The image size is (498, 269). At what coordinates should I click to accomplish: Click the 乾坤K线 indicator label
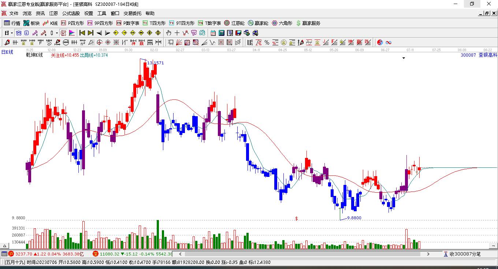34,55
